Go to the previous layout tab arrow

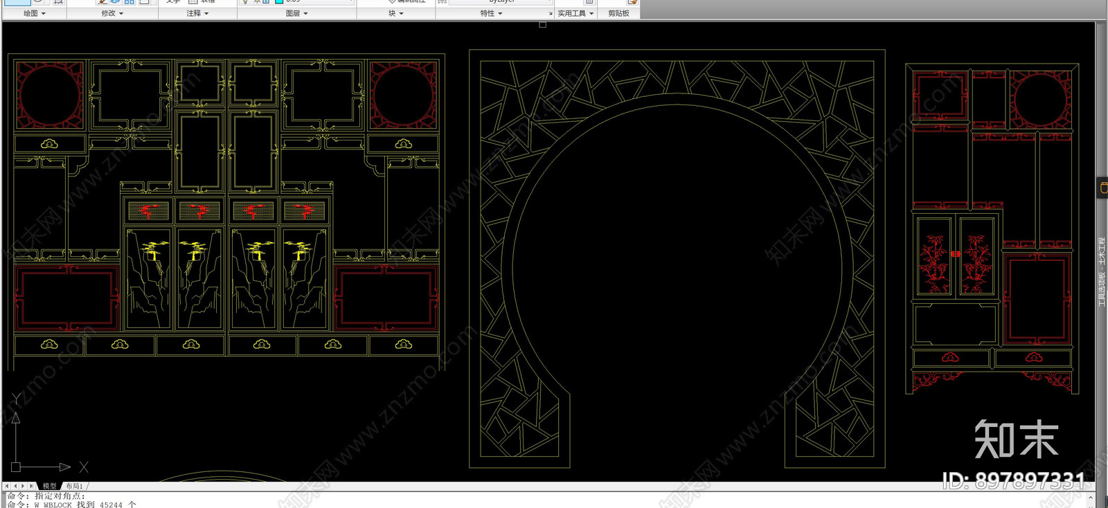(15, 486)
